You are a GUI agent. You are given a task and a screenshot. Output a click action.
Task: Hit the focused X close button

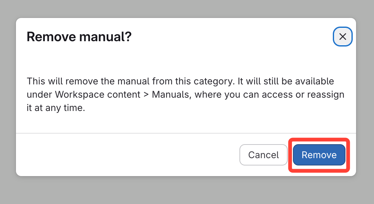(342, 37)
